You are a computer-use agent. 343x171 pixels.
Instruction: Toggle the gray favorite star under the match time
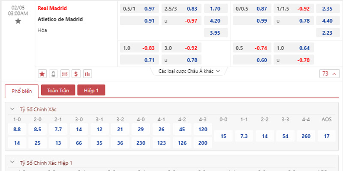tap(18, 21)
